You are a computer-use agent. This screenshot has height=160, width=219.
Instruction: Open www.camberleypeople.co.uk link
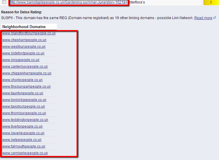click(25, 153)
